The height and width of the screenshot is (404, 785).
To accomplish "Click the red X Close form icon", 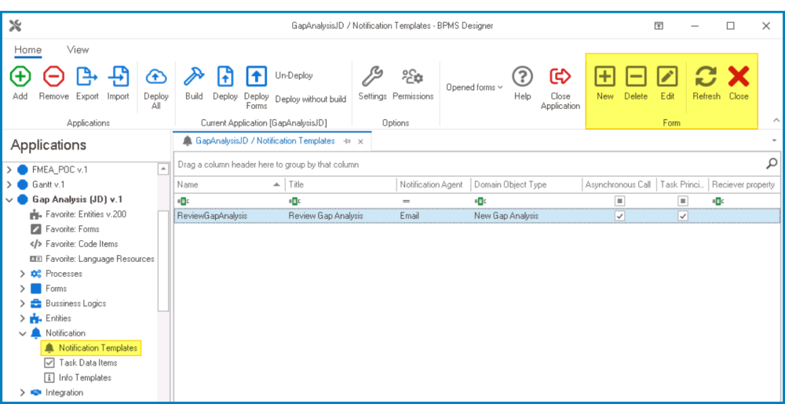I will (739, 77).
